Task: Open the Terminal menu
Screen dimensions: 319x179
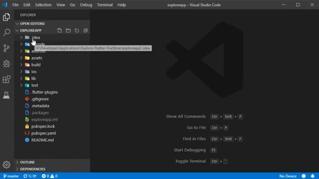Action: pyautogui.click(x=105, y=4)
